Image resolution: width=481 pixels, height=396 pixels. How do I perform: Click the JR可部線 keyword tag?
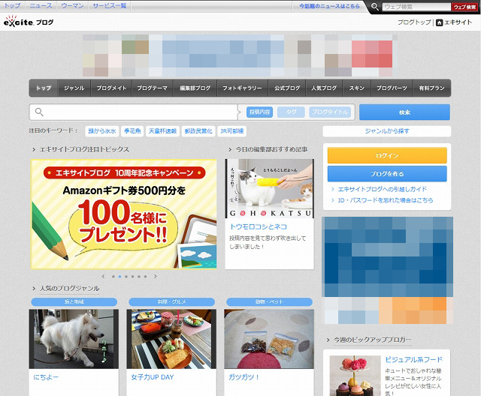(x=232, y=131)
